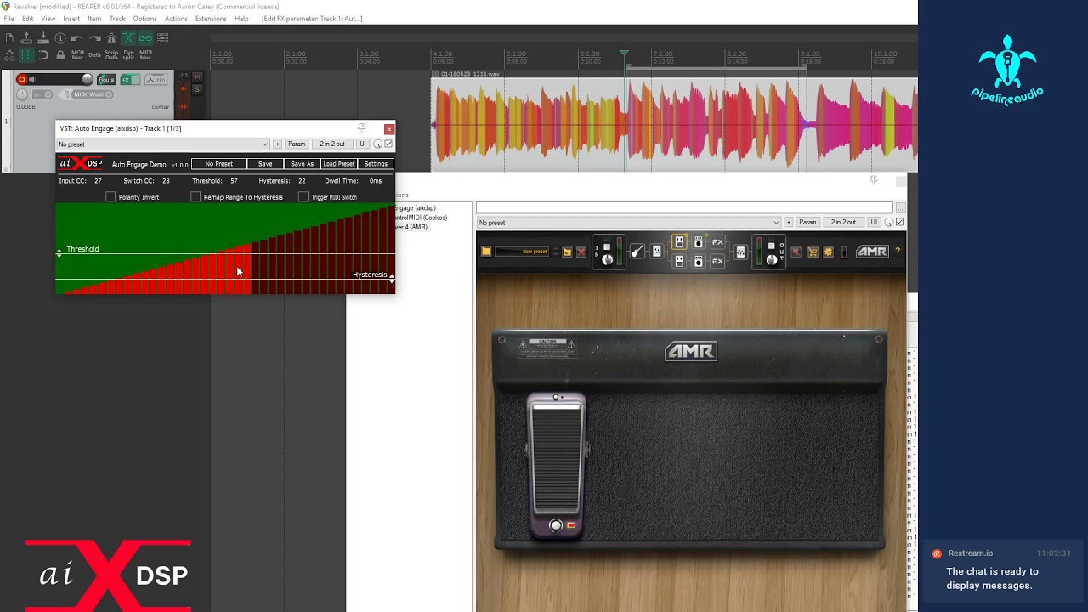
Task: Toggle record monitoring speaker icon
Action: [x=31, y=79]
